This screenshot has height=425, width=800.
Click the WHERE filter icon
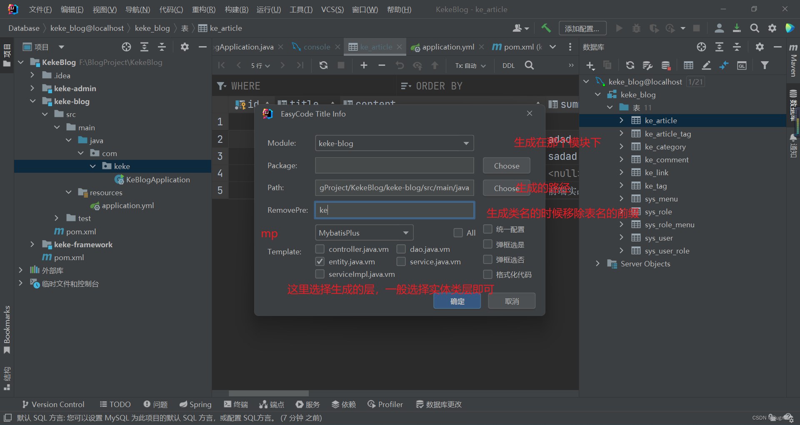coord(222,86)
